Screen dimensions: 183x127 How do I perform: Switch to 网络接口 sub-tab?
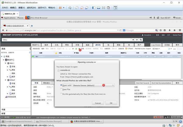[x=47, y=83]
